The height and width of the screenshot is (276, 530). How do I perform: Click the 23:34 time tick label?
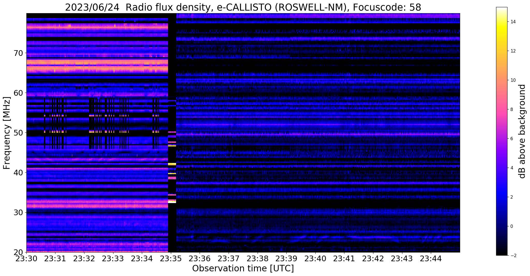point(142,258)
